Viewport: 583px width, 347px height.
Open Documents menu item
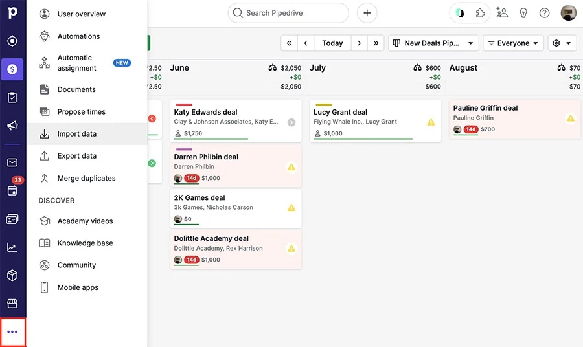(87, 89)
